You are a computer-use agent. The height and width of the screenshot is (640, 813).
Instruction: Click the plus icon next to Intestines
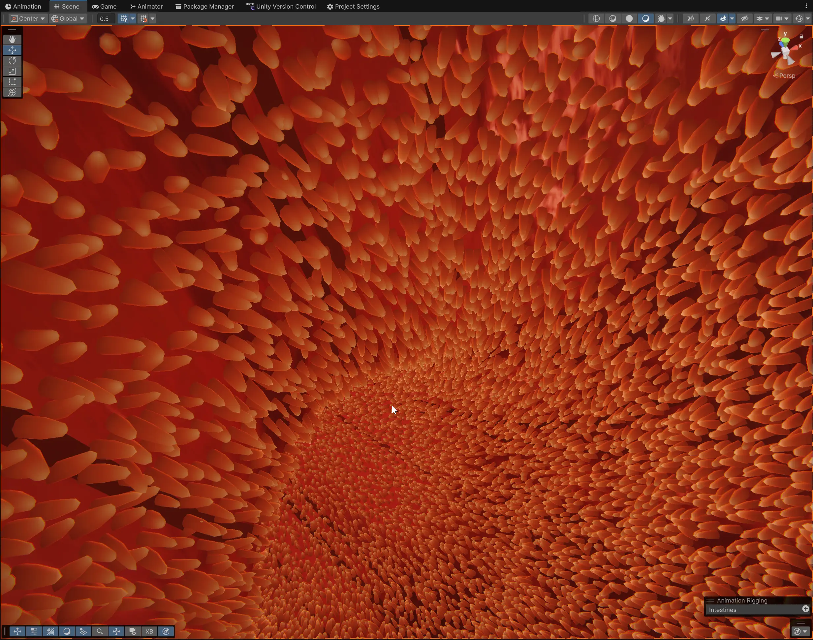pyautogui.click(x=805, y=609)
